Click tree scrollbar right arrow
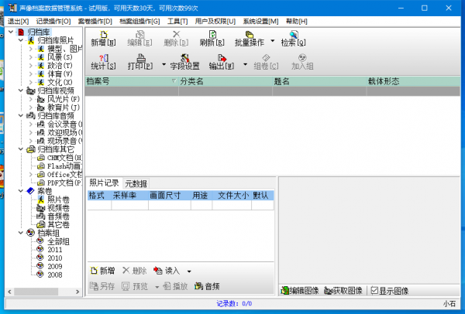The image size is (465, 314). [77, 292]
